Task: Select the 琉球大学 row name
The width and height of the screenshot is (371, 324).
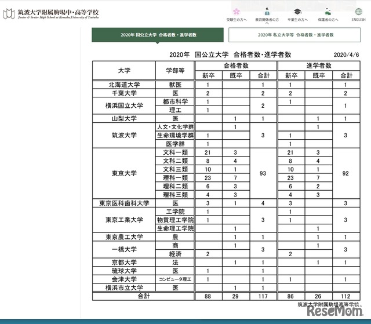Action: click(x=124, y=271)
